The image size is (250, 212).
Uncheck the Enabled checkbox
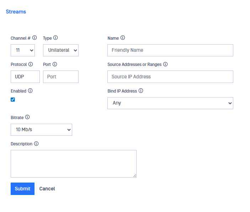(x=13, y=100)
